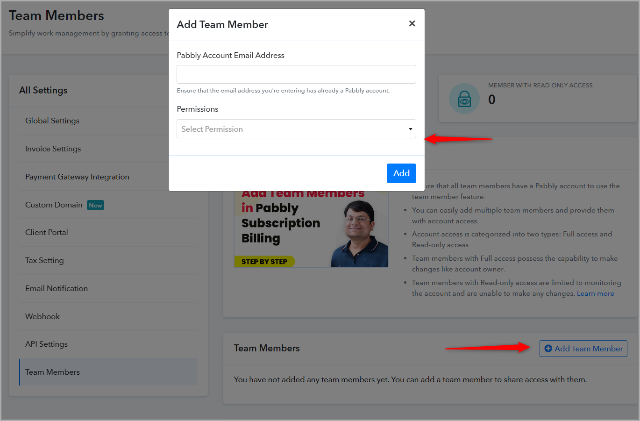The height and width of the screenshot is (421, 640).
Task: Open the Learn more link
Action: pyautogui.click(x=595, y=293)
